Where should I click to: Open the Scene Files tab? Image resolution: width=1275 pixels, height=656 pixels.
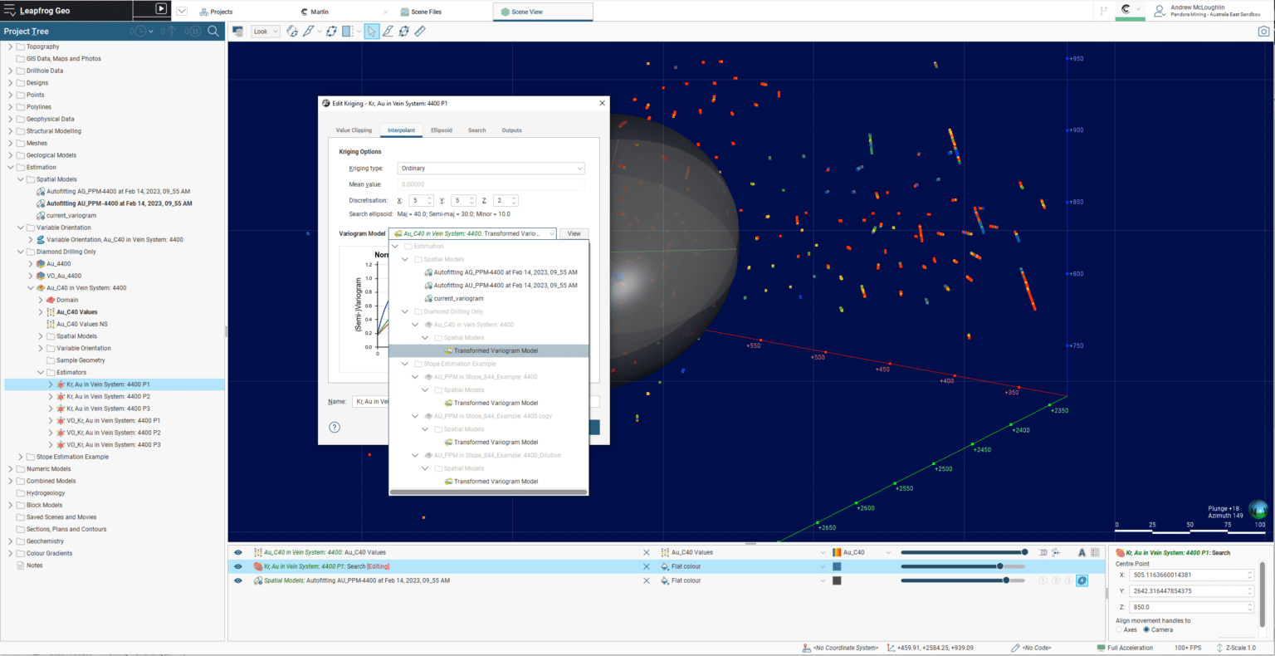tap(426, 12)
